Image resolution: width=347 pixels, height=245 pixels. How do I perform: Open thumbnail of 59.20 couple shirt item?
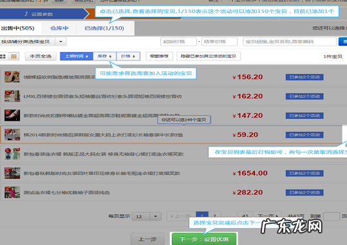click(x=12, y=134)
